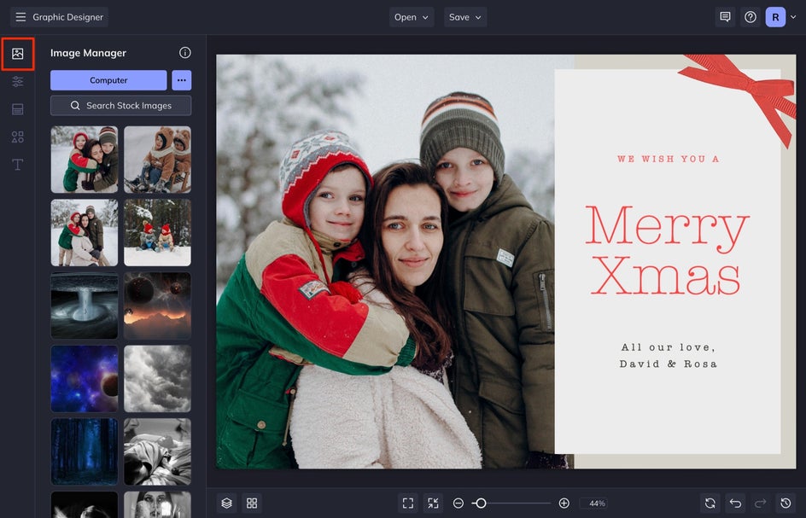Select the dark vortex stock thumbnail

[85, 306]
